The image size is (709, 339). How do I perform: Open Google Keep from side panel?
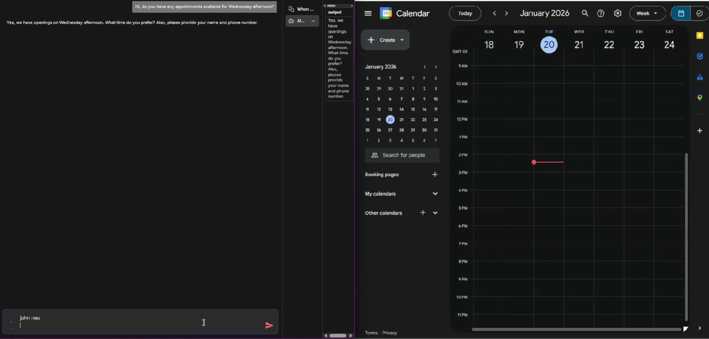[x=699, y=35]
